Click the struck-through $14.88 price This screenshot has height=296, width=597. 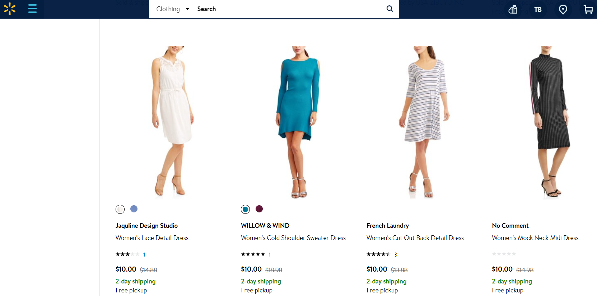[x=148, y=270]
